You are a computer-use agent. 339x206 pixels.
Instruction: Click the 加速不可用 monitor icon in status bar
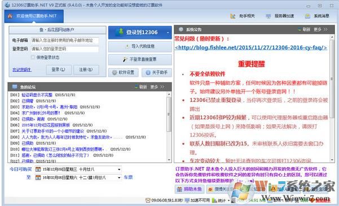tap(187, 200)
